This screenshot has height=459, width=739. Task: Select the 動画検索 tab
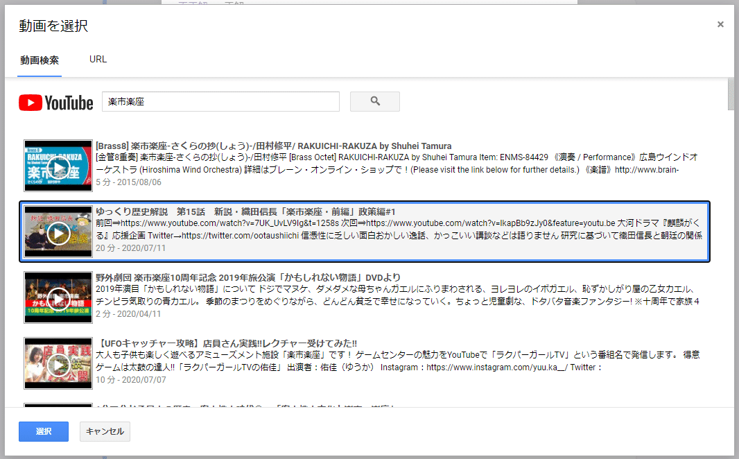40,60
